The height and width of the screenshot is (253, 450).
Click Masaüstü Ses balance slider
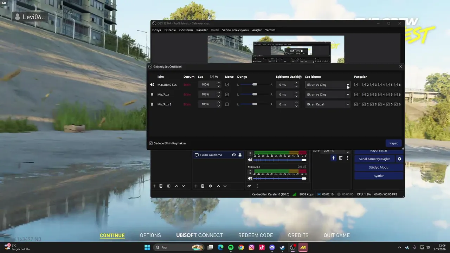(x=255, y=85)
